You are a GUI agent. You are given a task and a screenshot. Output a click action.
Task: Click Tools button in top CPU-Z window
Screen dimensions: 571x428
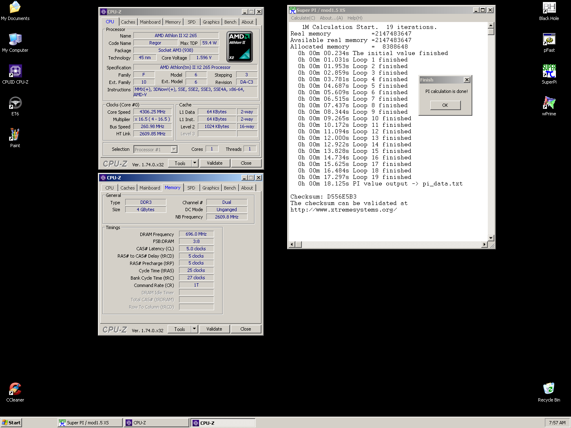(x=180, y=163)
